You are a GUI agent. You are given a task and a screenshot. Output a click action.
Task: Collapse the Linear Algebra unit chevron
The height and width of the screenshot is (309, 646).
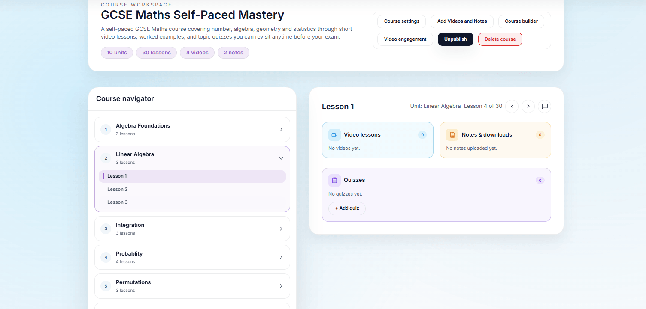point(281,158)
